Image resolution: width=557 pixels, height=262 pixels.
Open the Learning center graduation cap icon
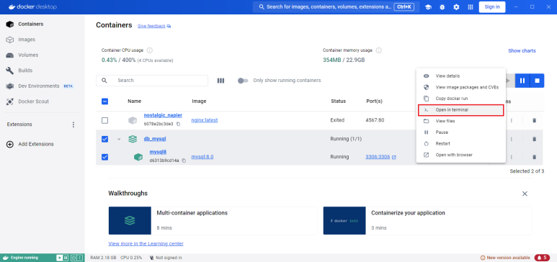pos(428,7)
